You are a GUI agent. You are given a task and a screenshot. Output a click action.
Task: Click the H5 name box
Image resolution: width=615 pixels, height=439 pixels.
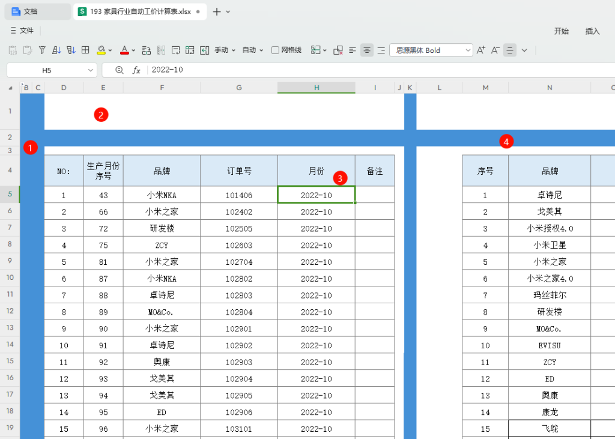(x=47, y=70)
